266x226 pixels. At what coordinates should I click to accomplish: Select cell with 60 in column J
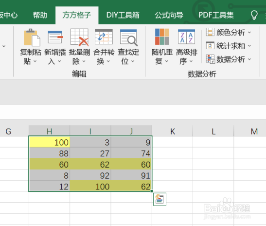tap(131, 164)
